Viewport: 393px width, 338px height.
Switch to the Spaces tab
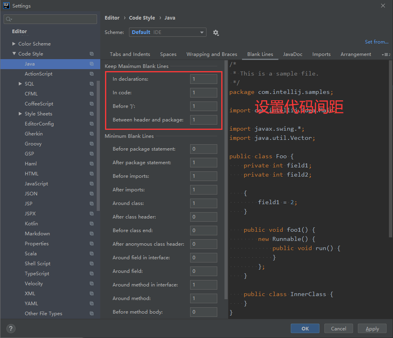pyautogui.click(x=168, y=54)
